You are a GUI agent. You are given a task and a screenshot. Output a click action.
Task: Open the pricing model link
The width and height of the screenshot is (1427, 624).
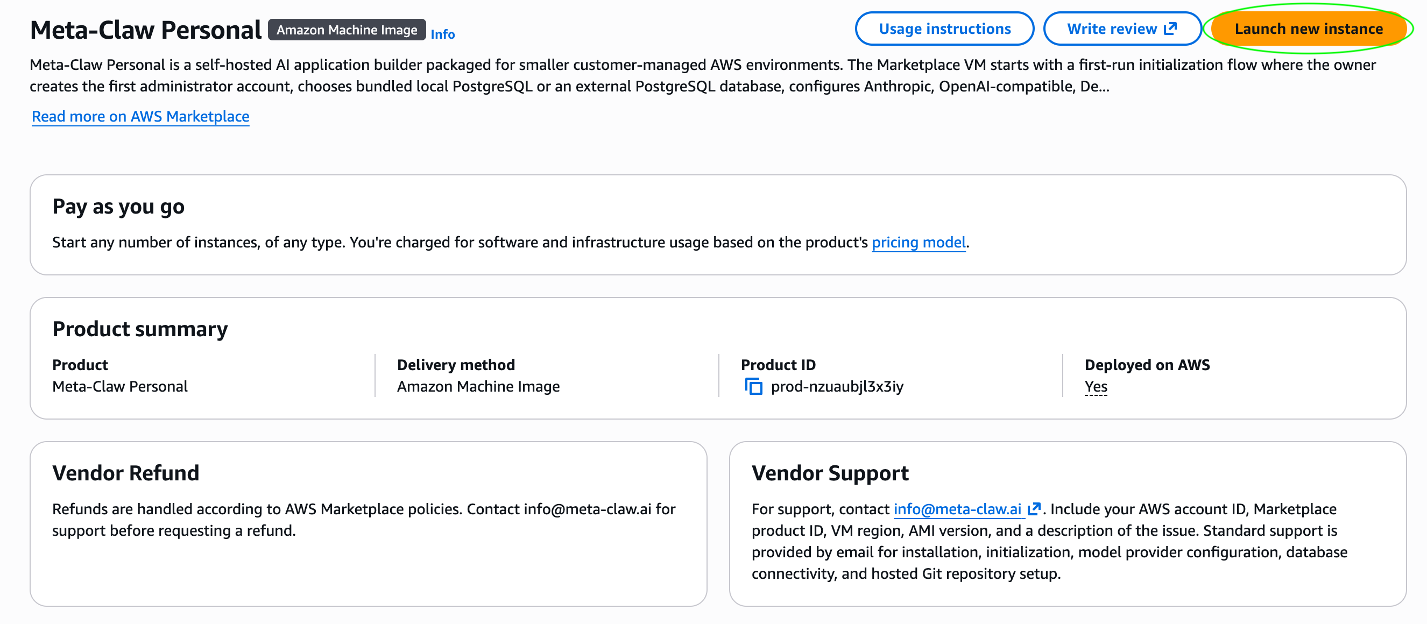[919, 243]
